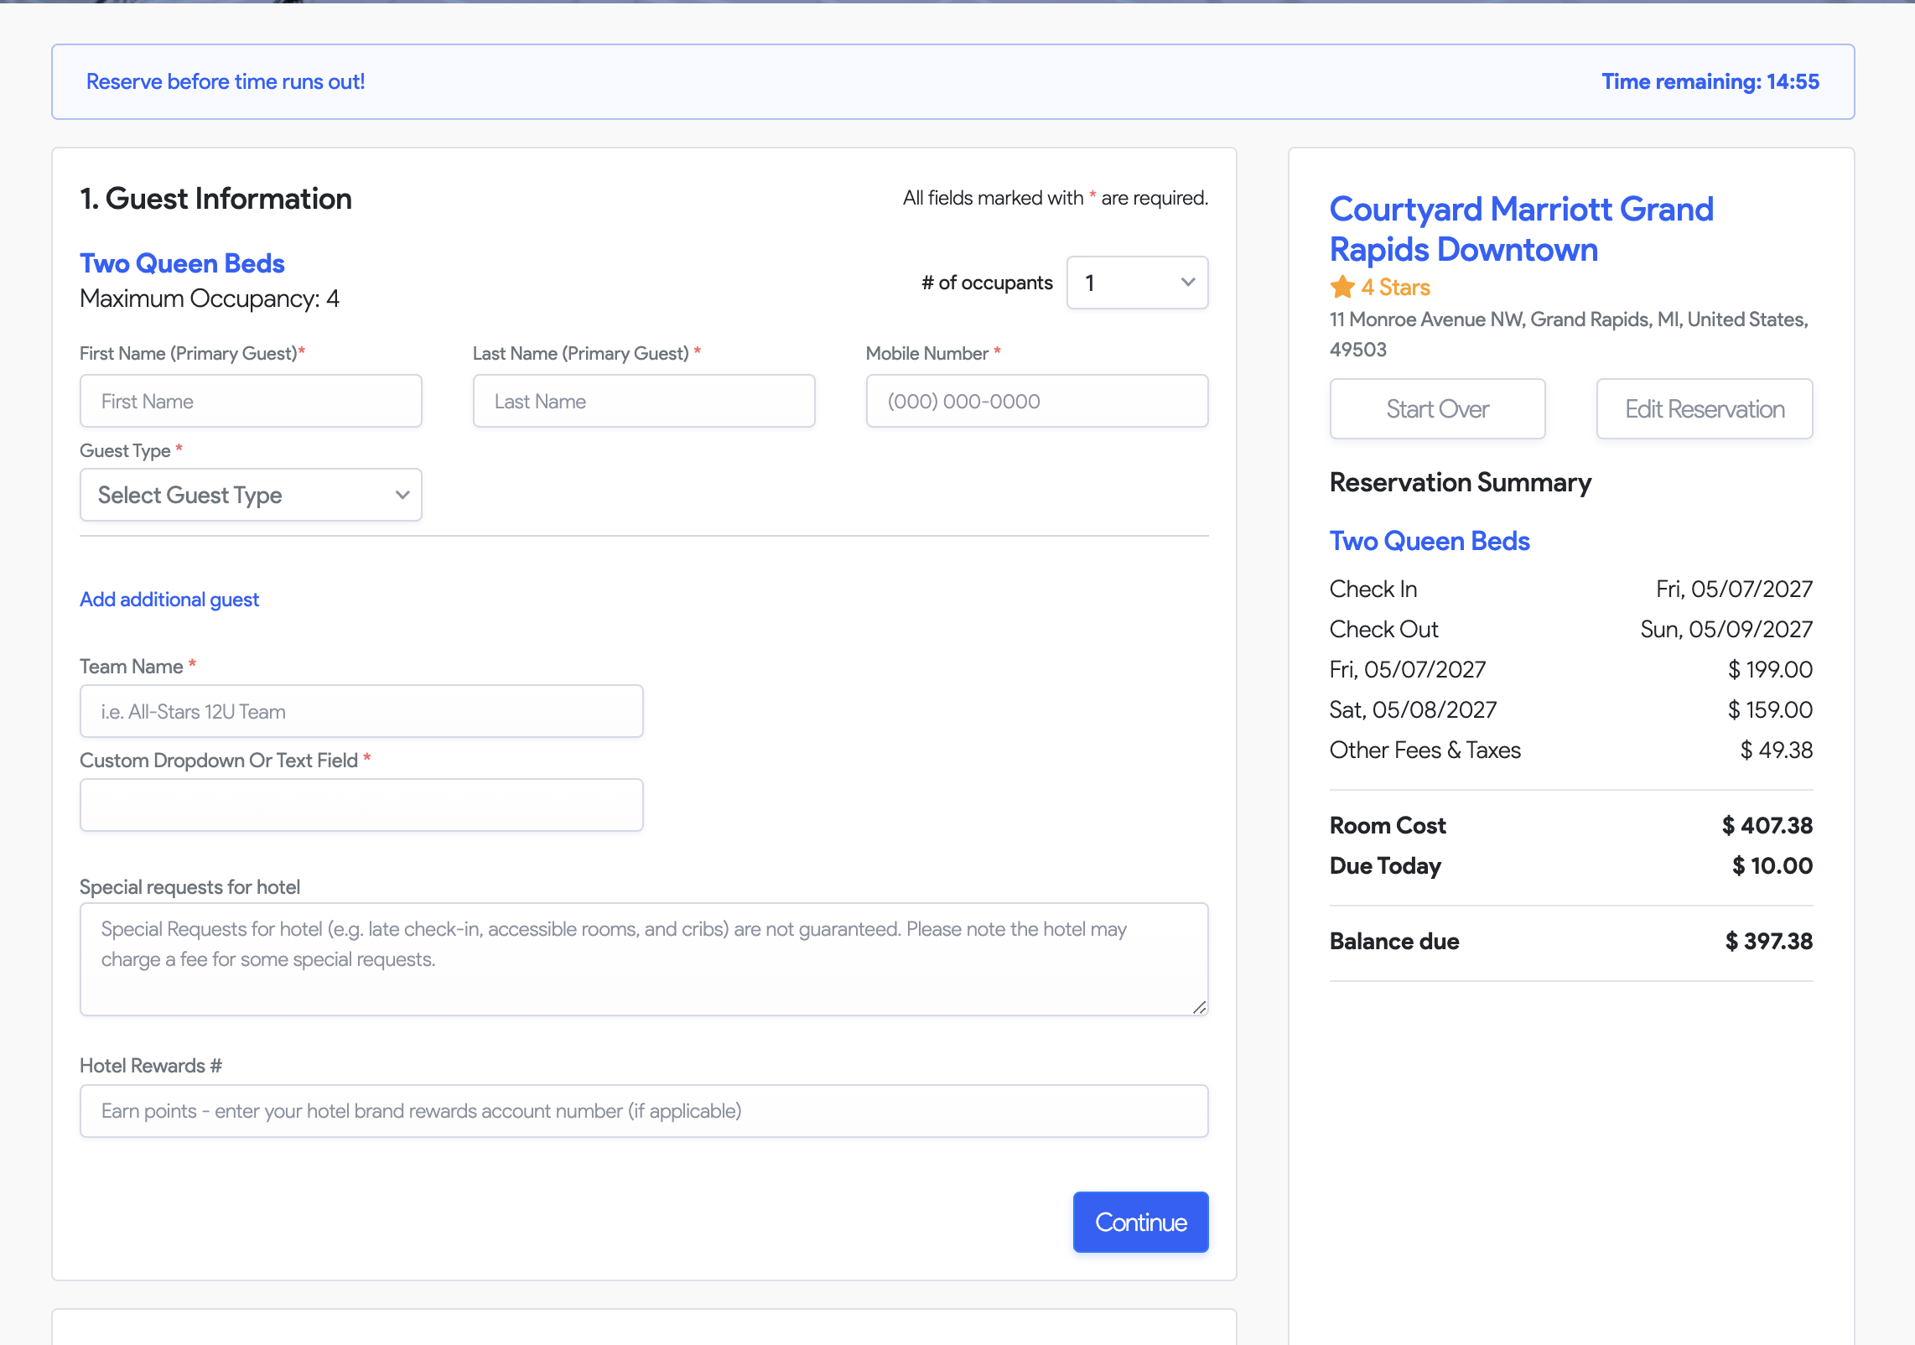Click the 4 Stars rating text
The height and width of the screenshot is (1345, 1915).
click(1395, 287)
